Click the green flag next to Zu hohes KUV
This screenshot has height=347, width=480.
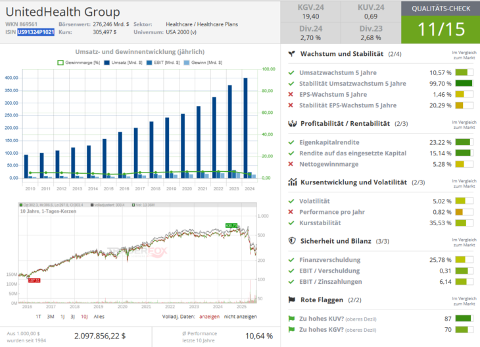(x=291, y=319)
